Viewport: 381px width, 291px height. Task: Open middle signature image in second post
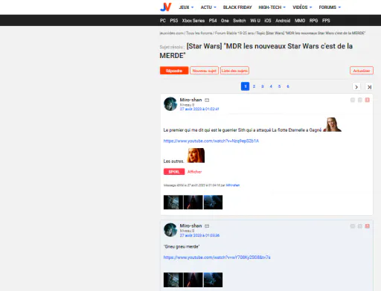193,280
